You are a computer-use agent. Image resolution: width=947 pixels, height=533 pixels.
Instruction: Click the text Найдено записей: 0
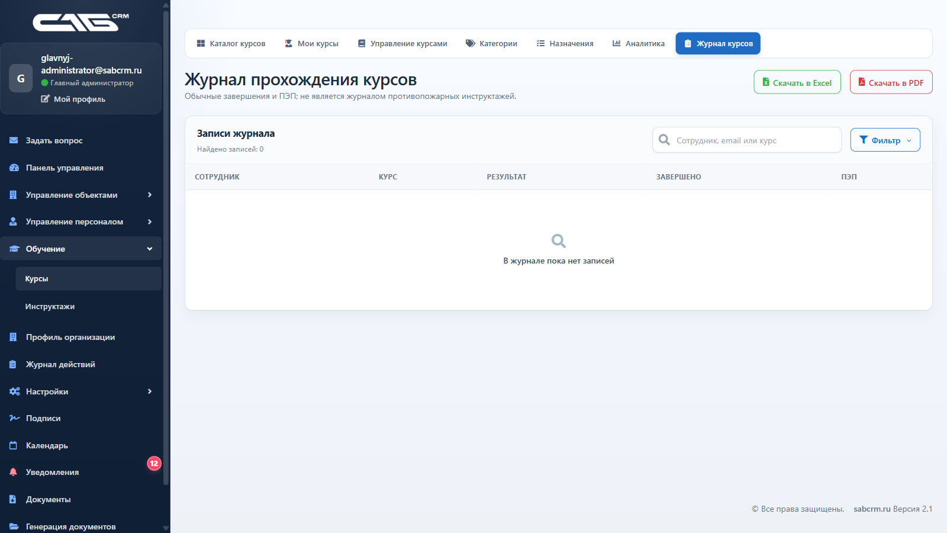230,149
